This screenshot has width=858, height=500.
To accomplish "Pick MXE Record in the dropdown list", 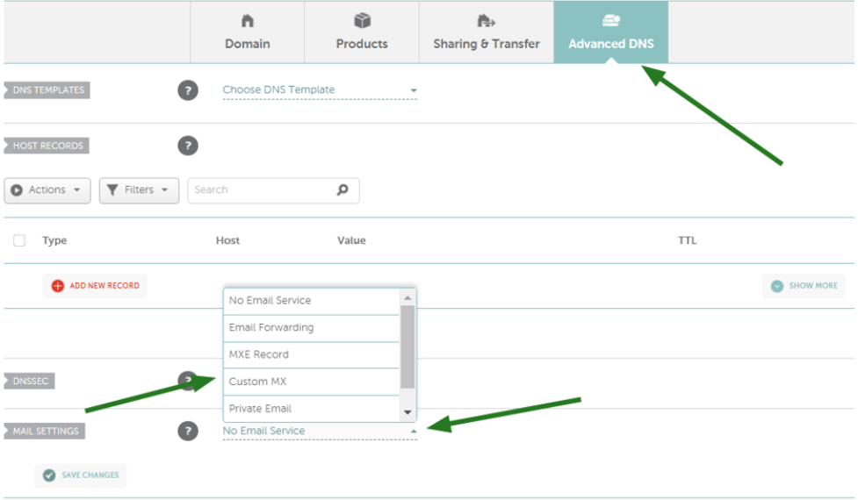I will pos(312,354).
